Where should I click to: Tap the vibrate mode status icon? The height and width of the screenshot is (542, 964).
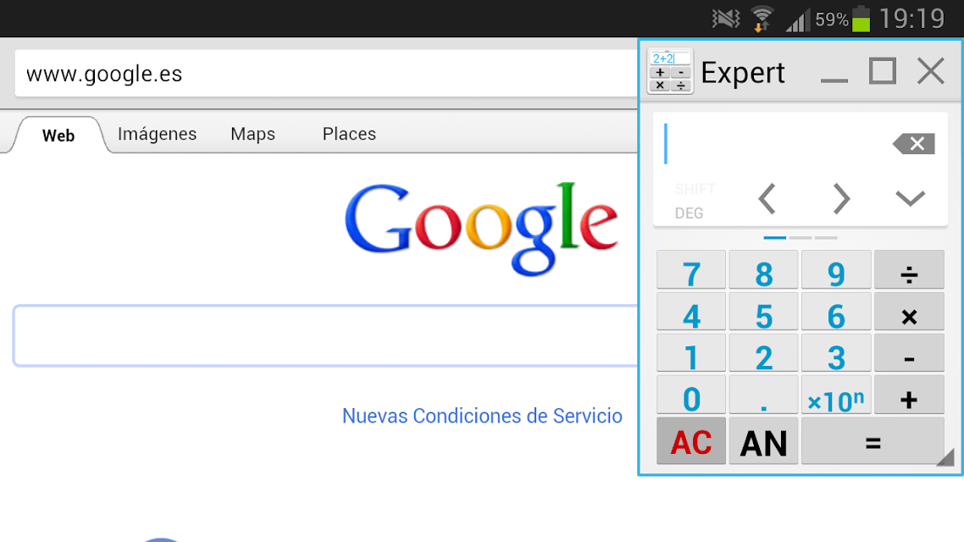tap(726, 19)
